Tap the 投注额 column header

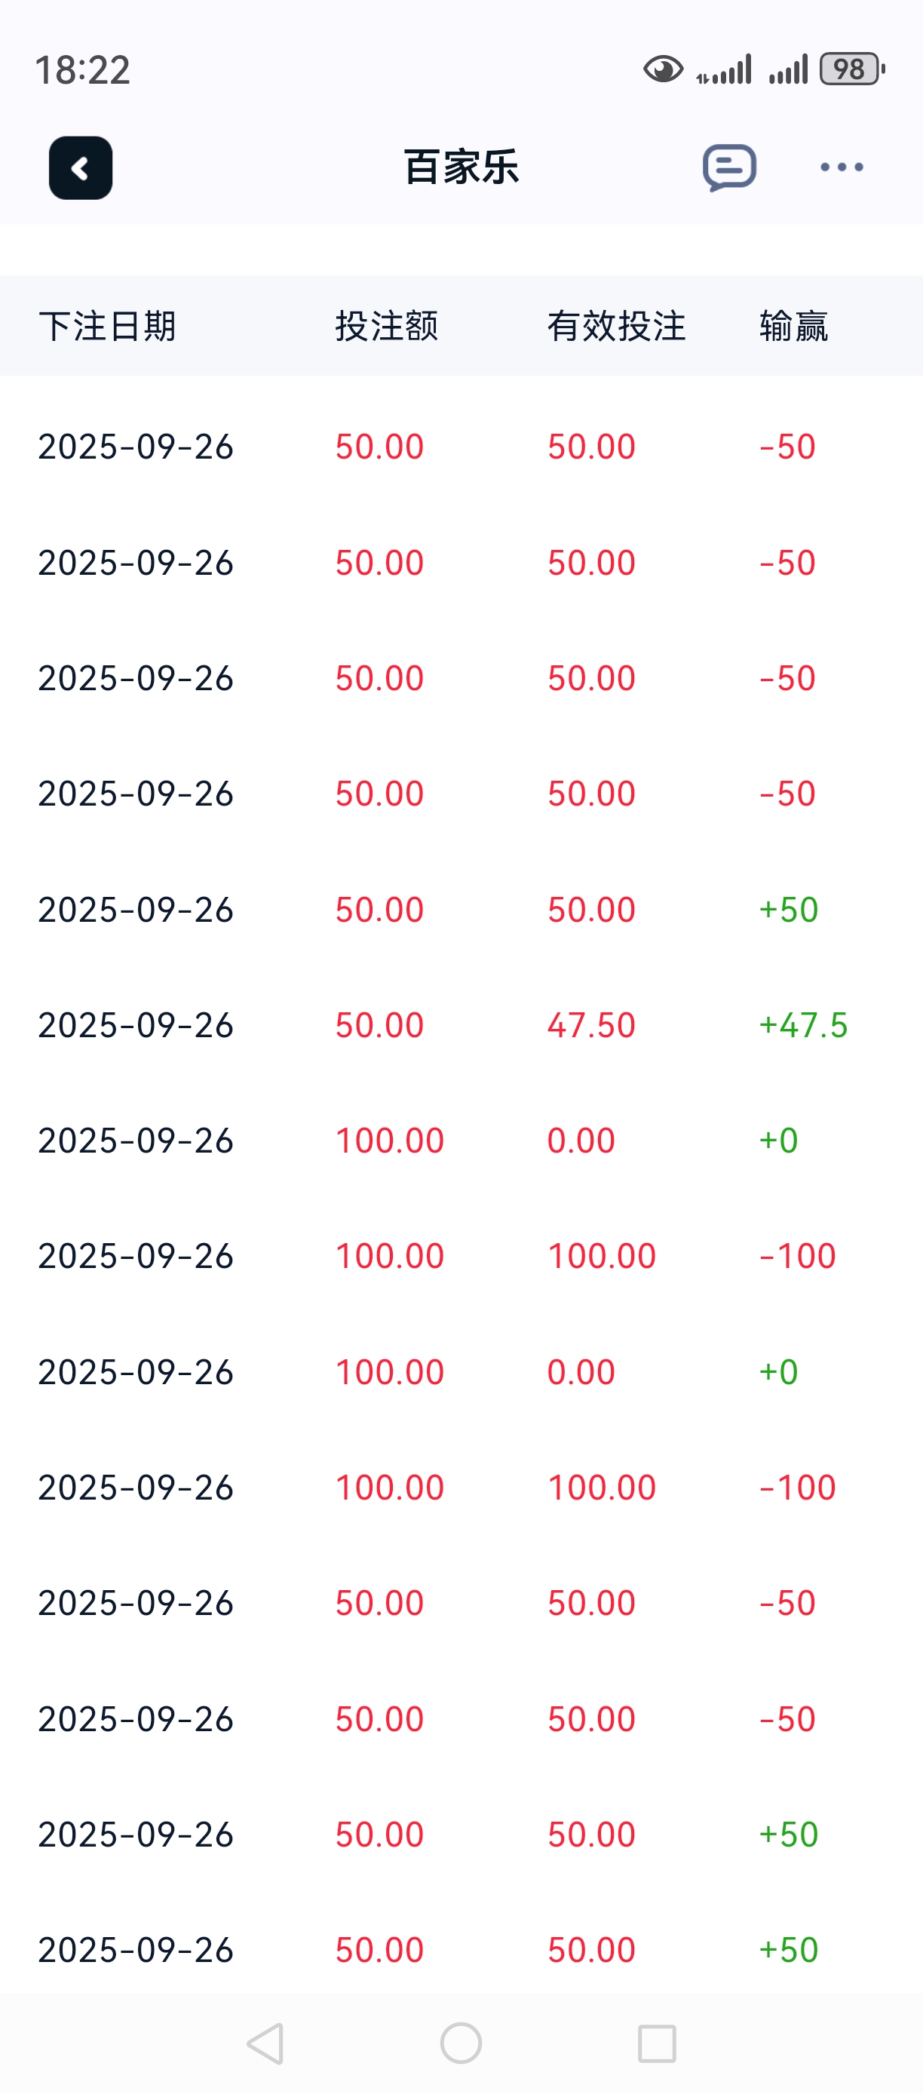[x=387, y=326]
